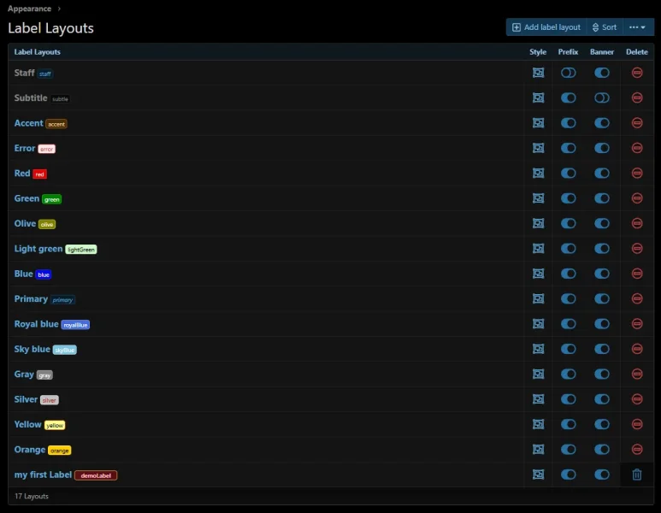This screenshot has height=513, width=661.
Task: Open style editor for Staff label
Action: 538,73
